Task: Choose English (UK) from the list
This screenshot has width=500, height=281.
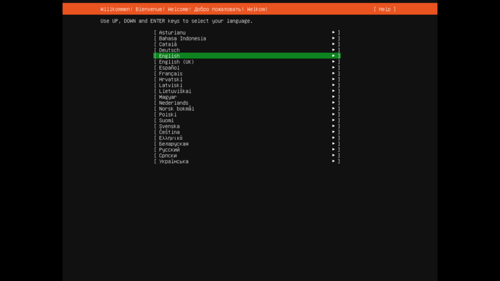Action: click(x=247, y=62)
